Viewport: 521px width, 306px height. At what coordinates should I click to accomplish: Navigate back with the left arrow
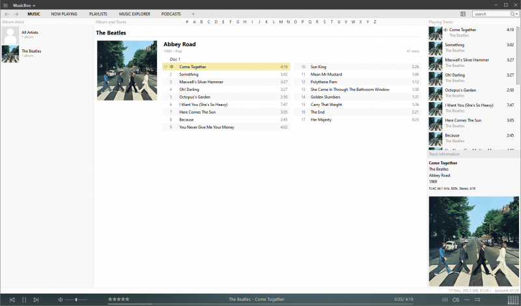(7, 14)
